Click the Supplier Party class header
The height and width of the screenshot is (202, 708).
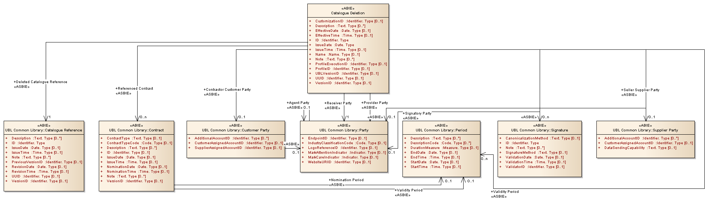645,130
